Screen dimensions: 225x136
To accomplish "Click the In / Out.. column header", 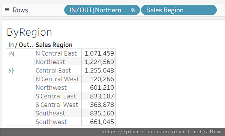I will (21, 45).
